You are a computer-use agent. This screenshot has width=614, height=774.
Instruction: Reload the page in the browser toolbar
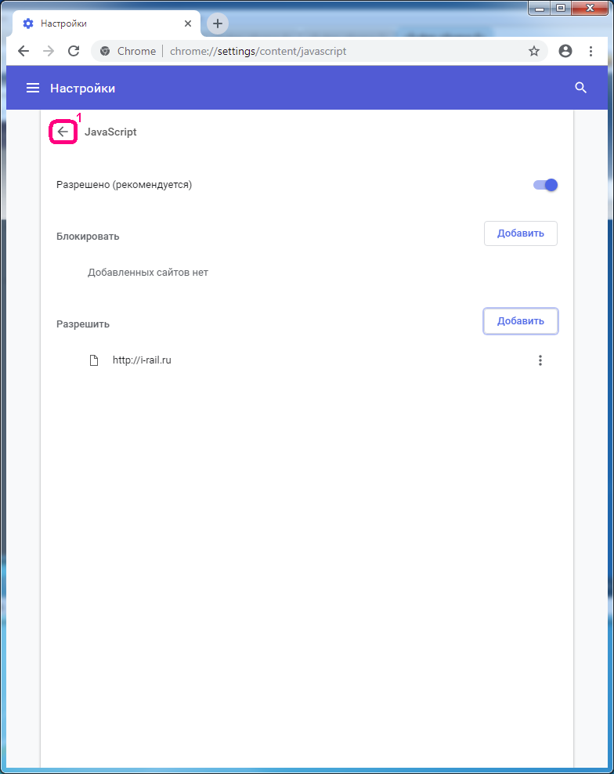(x=74, y=51)
